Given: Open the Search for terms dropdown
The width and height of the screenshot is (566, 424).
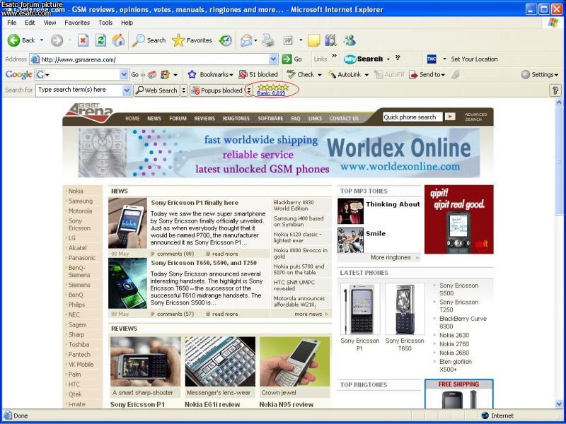Looking at the screenshot, I should (x=127, y=90).
